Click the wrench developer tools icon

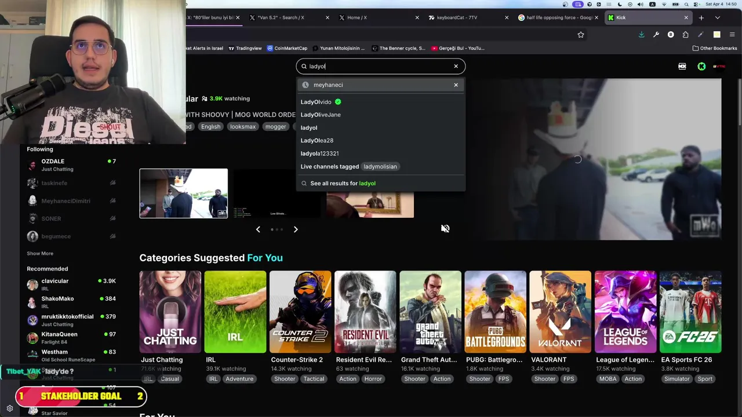(656, 35)
